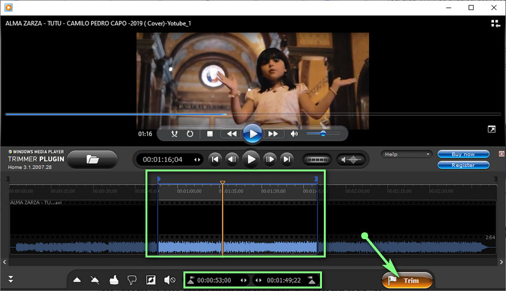Toggle the mute audio icon
506x291 pixels.
pos(170,280)
